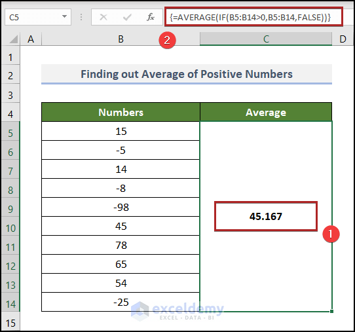Select column C header
Screen dimensions: 355x332
266,39
